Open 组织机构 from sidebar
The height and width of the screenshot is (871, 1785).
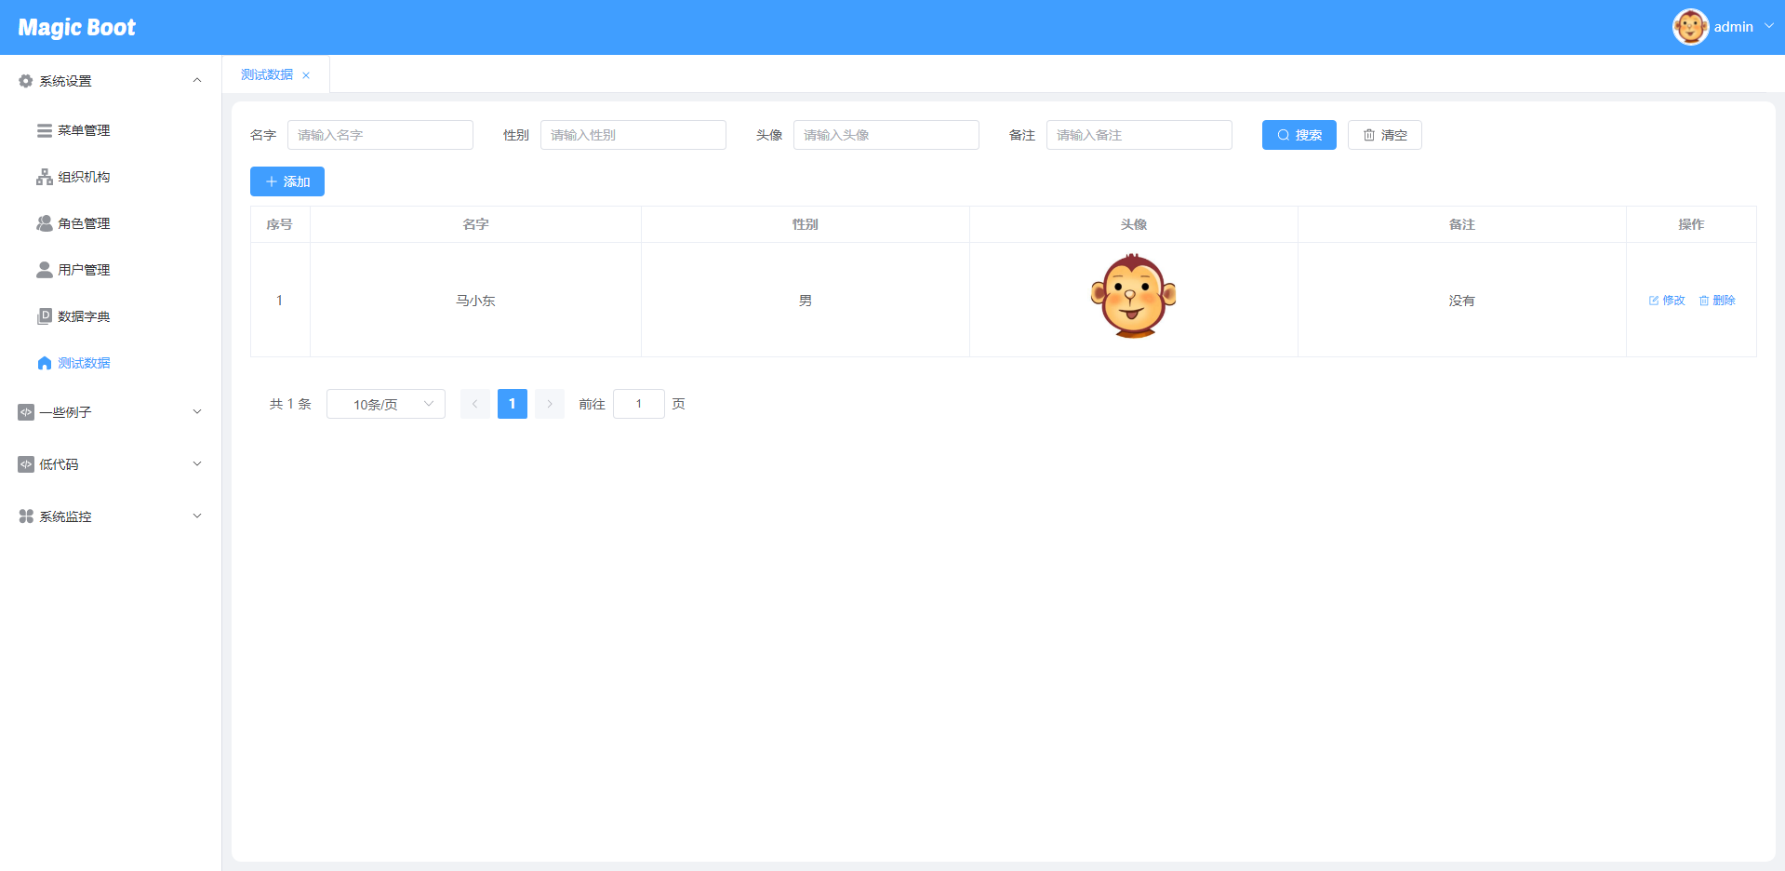pyautogui.click(x=84, y=177)
